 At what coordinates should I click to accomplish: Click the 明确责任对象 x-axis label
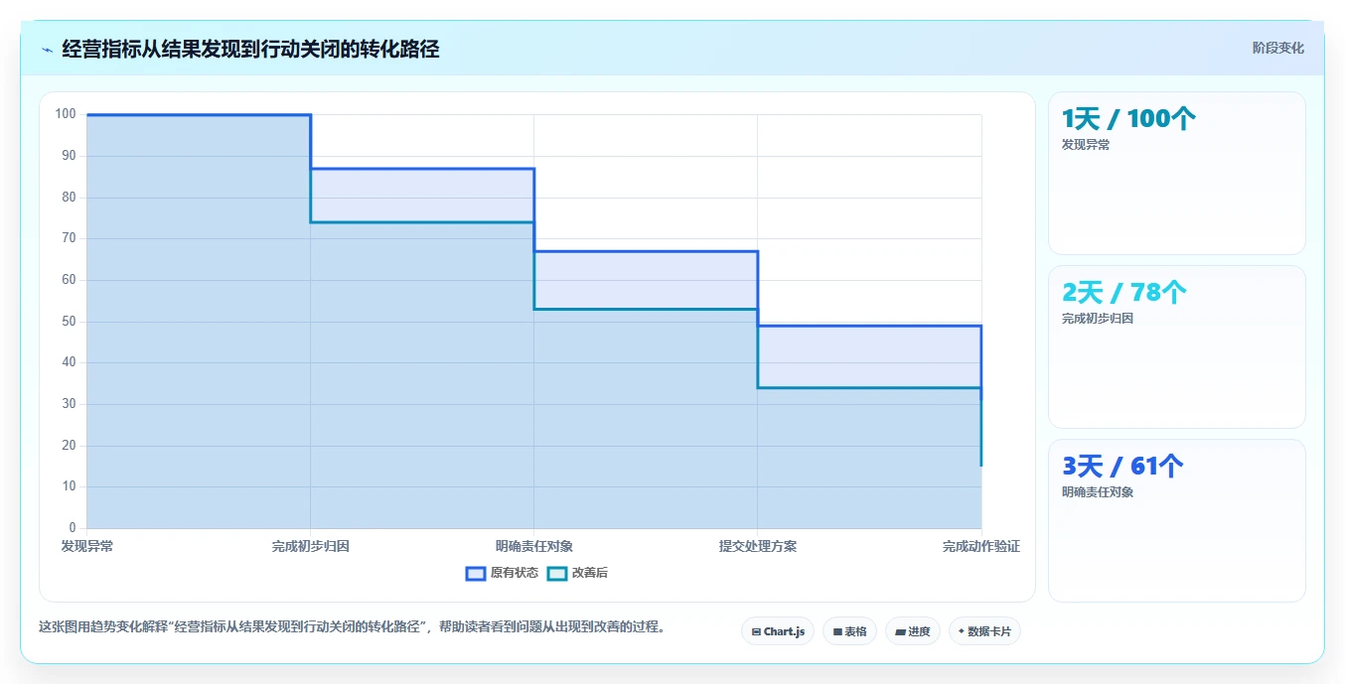tap(534, 546)
